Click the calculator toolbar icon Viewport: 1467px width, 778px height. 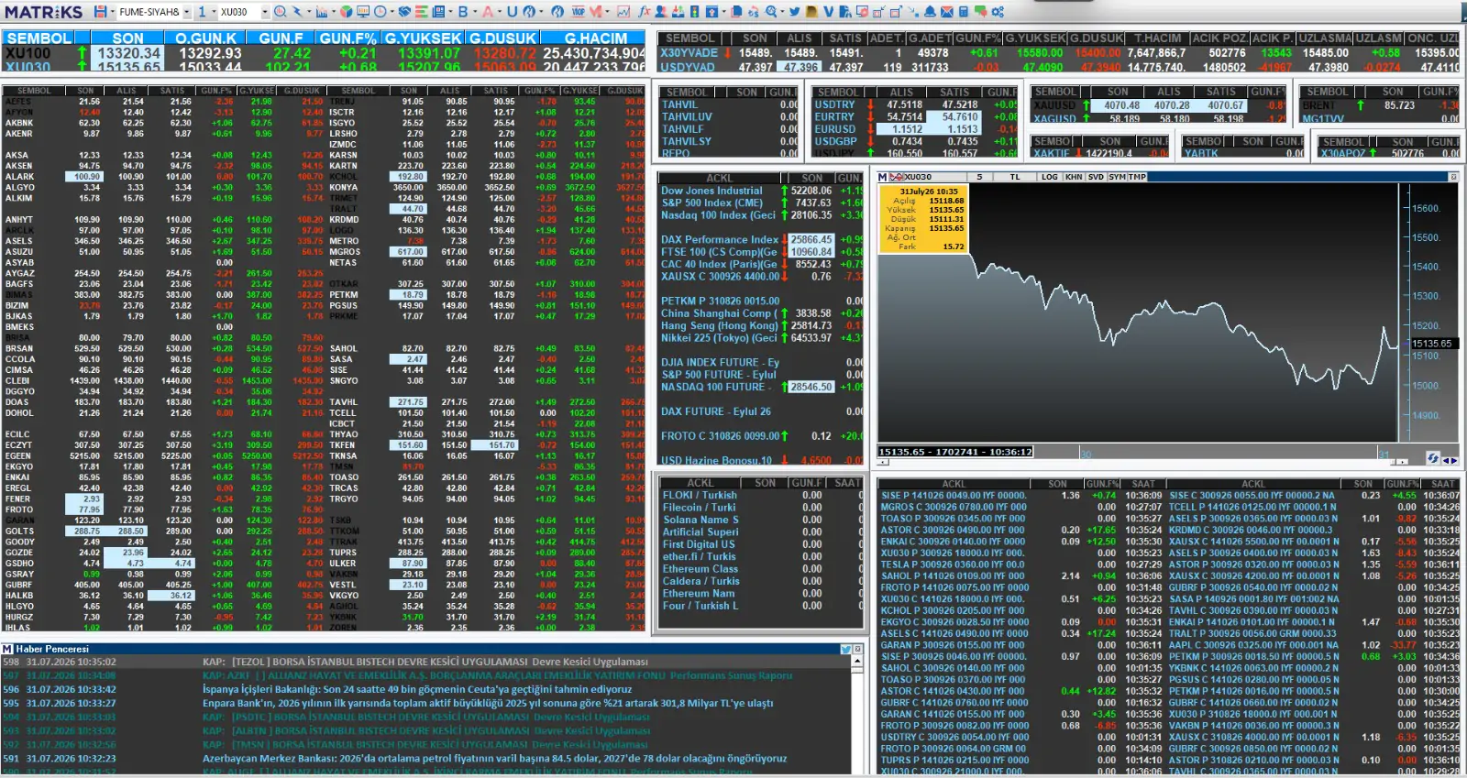[964, 12]
